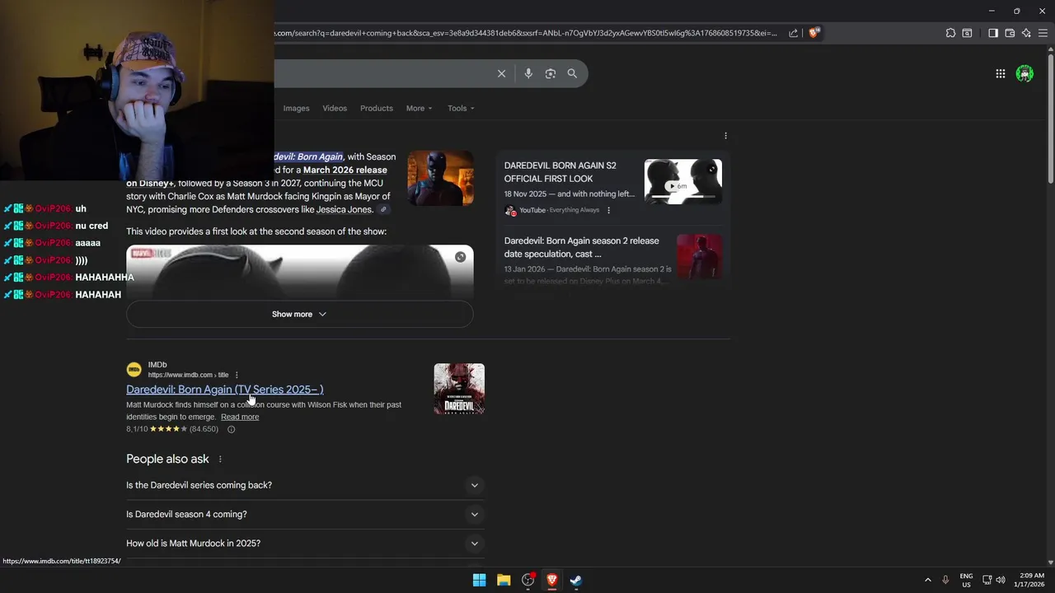
Task: Click the 'Jessica Jones' text in the overview
Action: pyautogui.click(x=345, y=210)
